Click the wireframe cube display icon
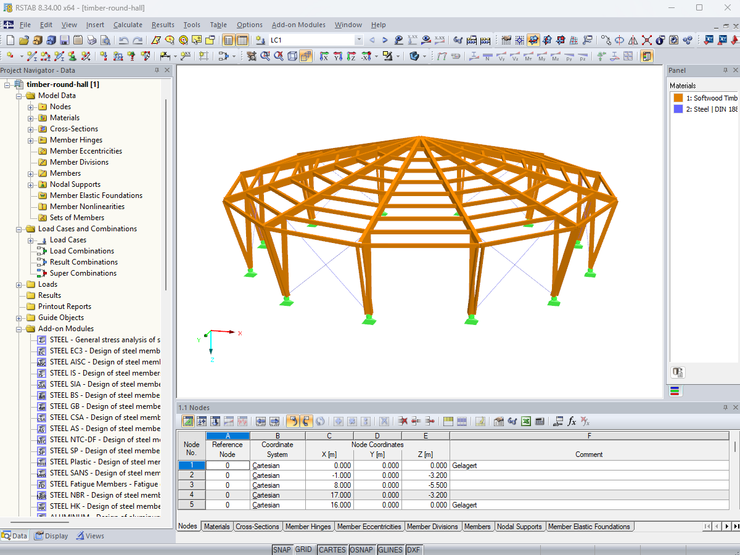The image size is (740, 555). click(292, 56)
